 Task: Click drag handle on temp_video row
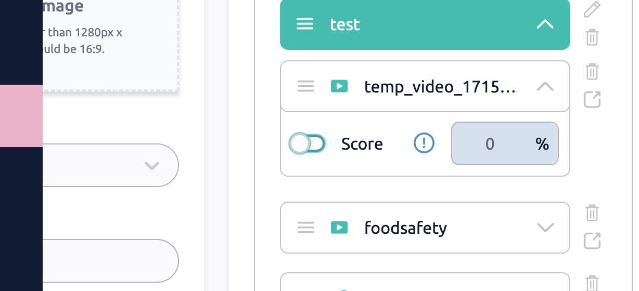point(306,86)
